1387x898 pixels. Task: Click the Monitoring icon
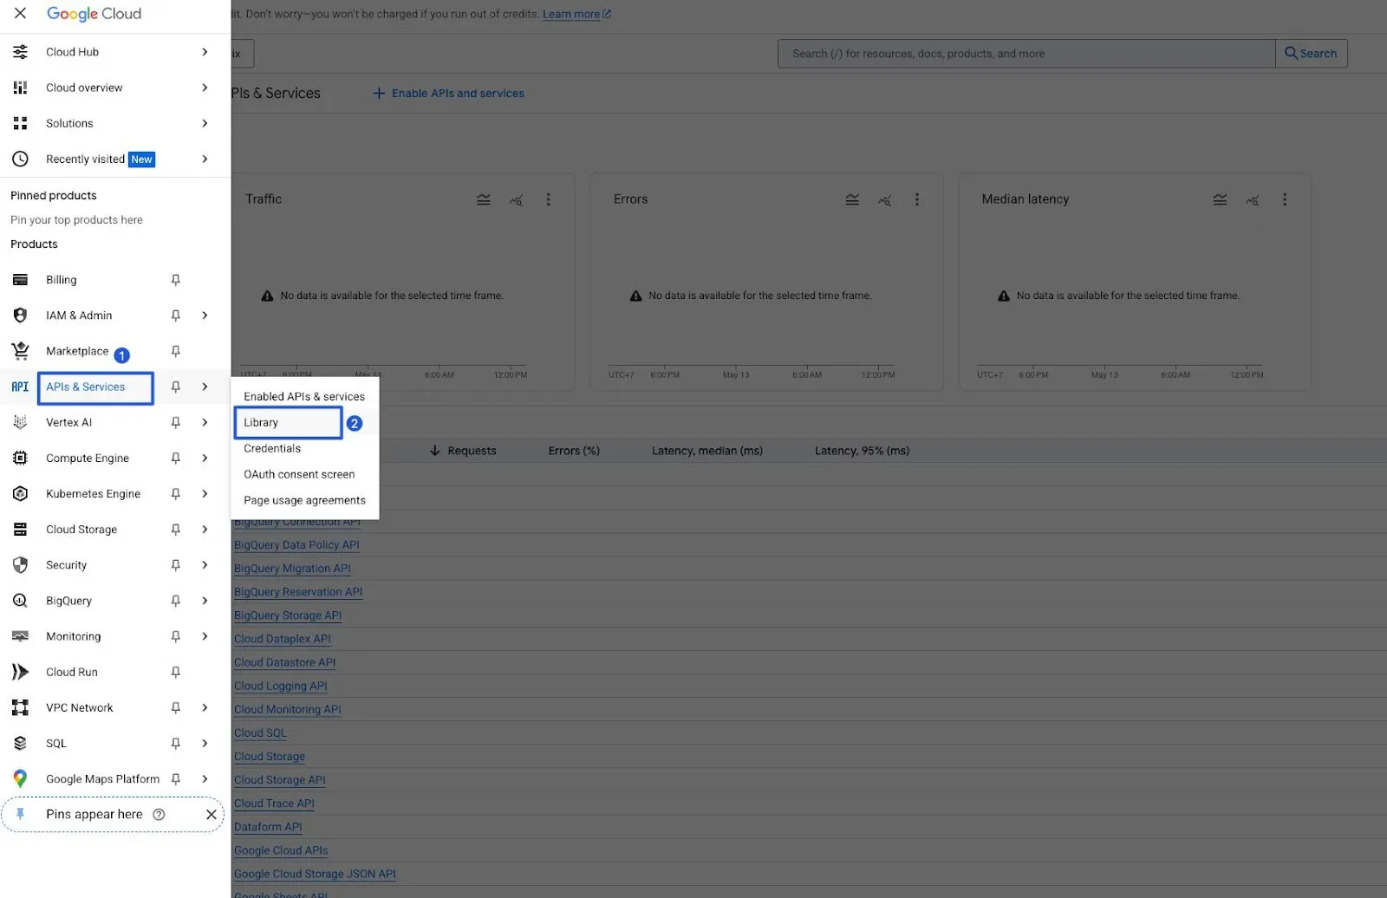[20, 636]
